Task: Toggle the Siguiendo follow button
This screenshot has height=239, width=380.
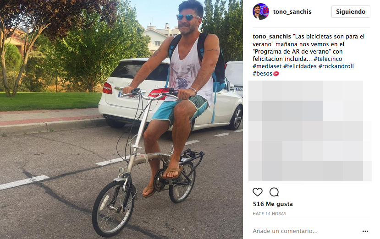Action: pos(351,11)
